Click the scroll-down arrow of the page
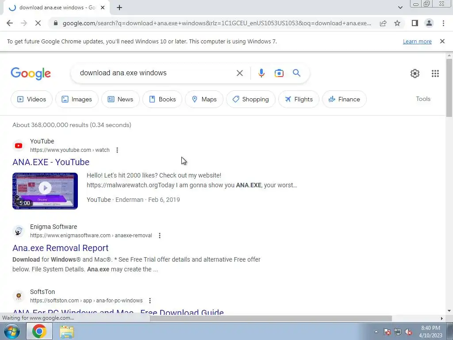Screen dimensions: 453x340 point(449,311)
